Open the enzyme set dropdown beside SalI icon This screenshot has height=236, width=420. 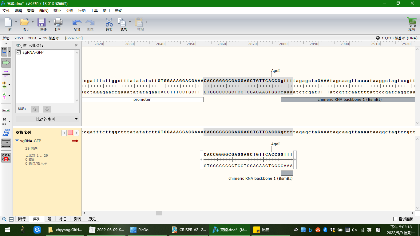click(x=10, y=51)
